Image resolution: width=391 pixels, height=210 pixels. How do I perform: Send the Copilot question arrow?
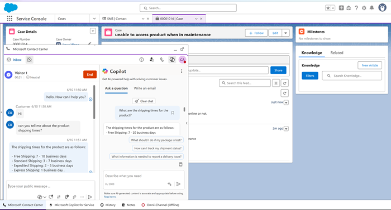178,184
